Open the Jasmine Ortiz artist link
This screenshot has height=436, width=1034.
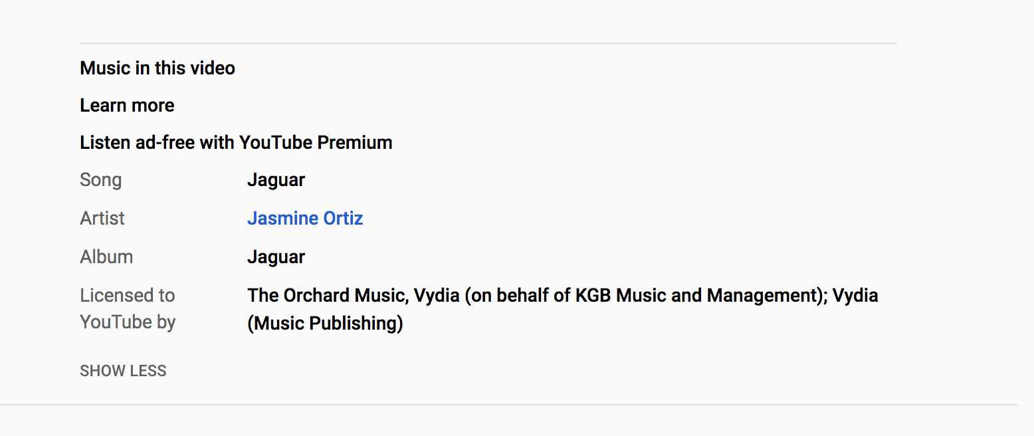coord(305,218)
